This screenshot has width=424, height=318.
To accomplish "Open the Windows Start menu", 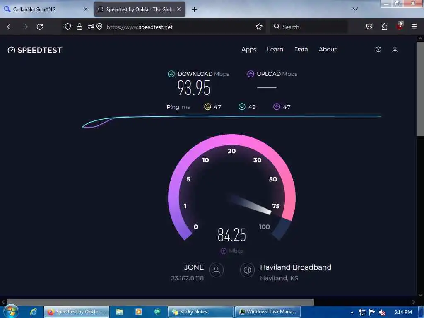I will click(11, 311).
